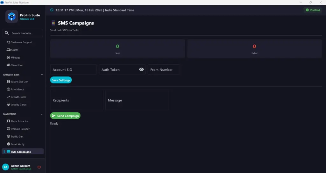
Task: Click the Account SID field
Action: (x=74, y=69)
